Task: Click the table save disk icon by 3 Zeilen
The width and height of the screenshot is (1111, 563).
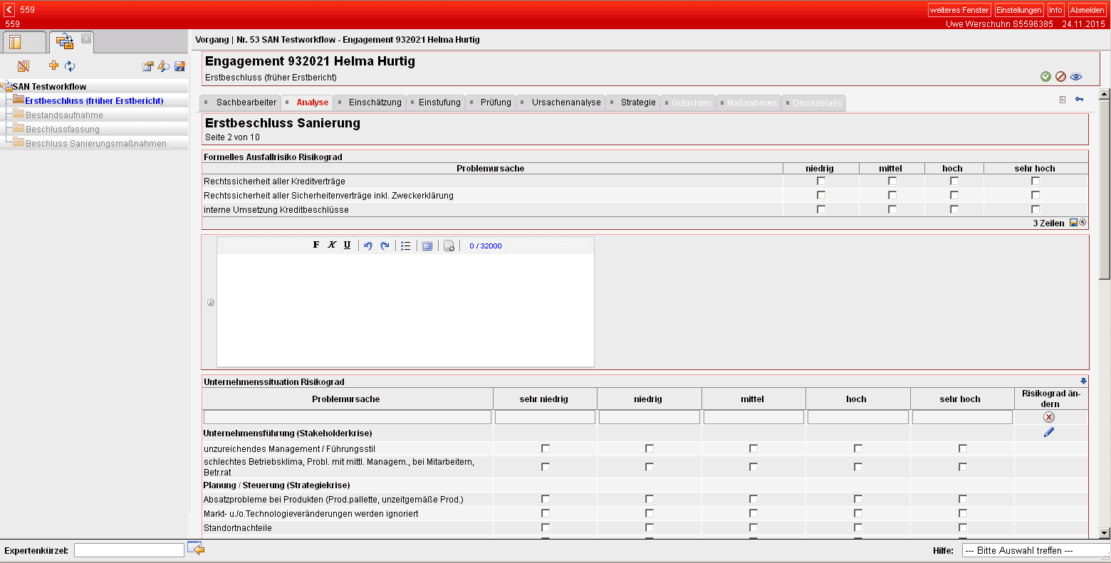Action: (1074, 223)
